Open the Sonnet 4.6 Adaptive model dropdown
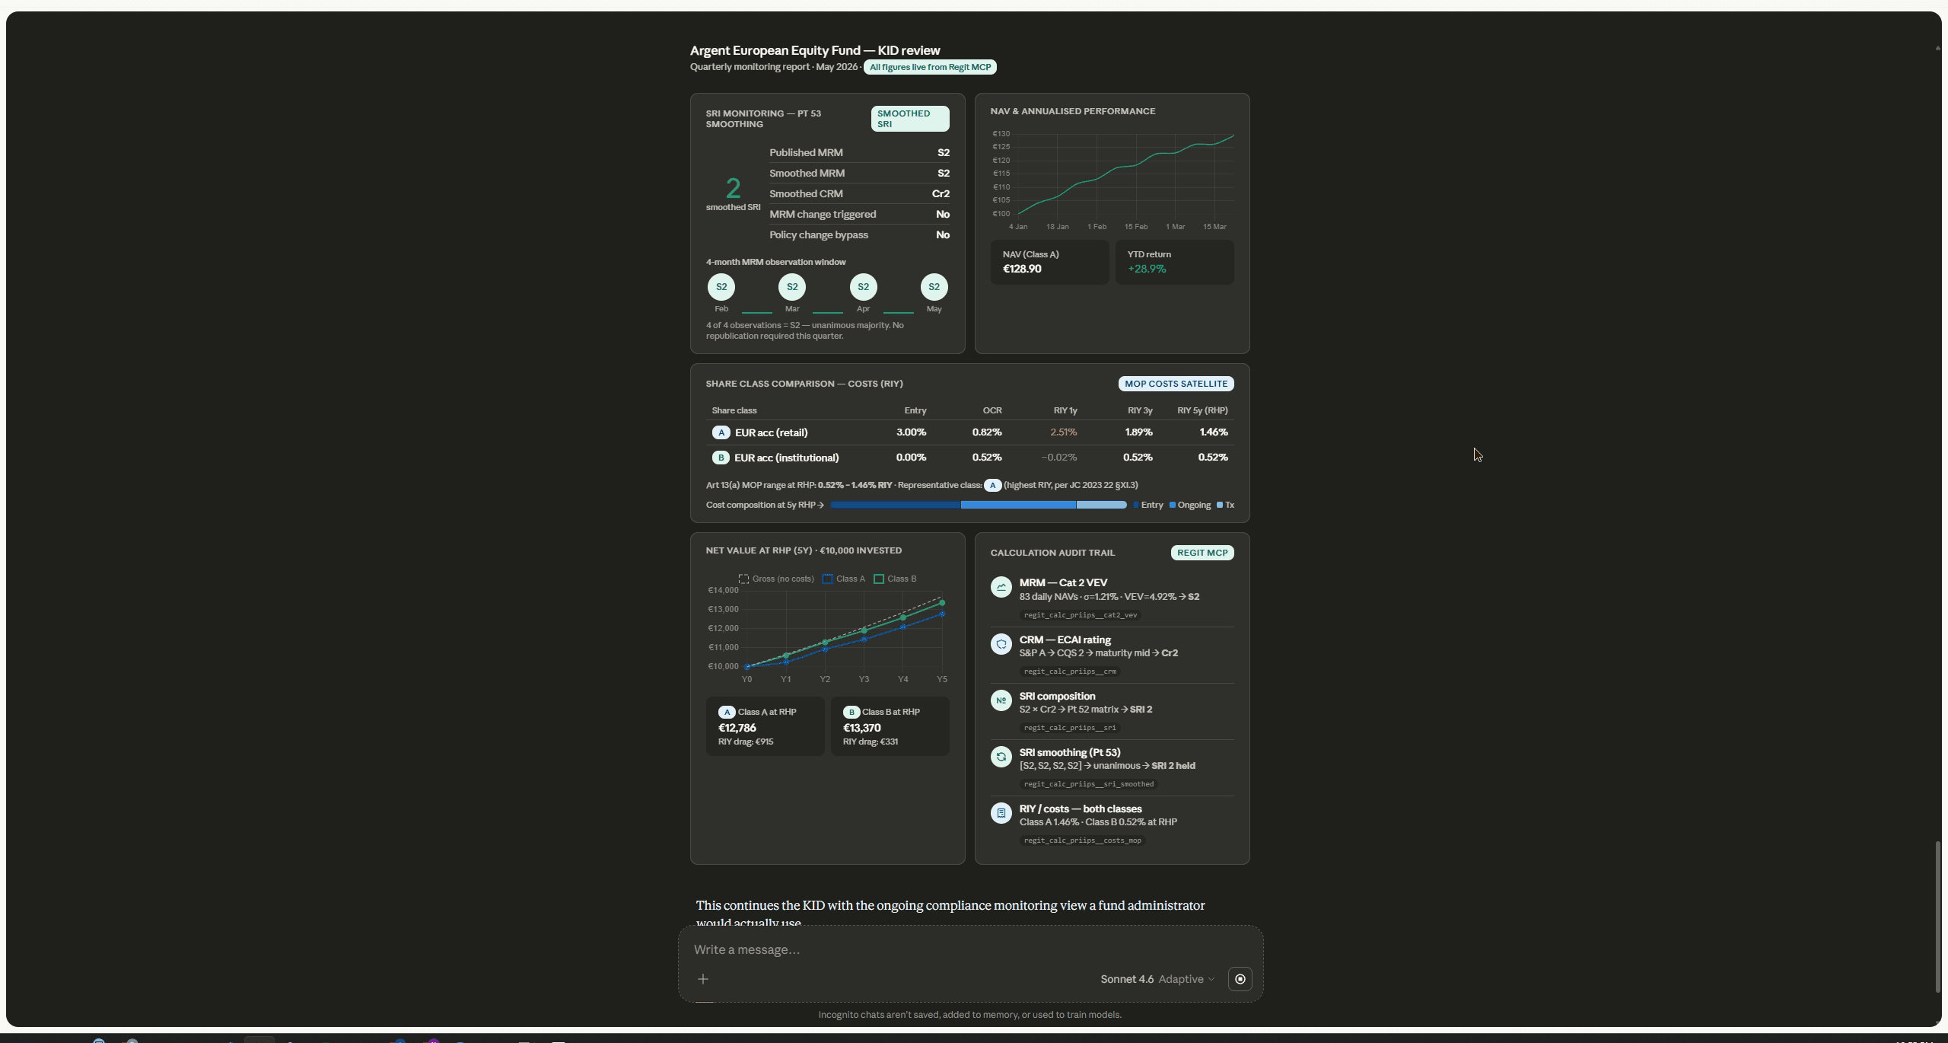The image size is (1948, 1043). (x=1157, y=979)
